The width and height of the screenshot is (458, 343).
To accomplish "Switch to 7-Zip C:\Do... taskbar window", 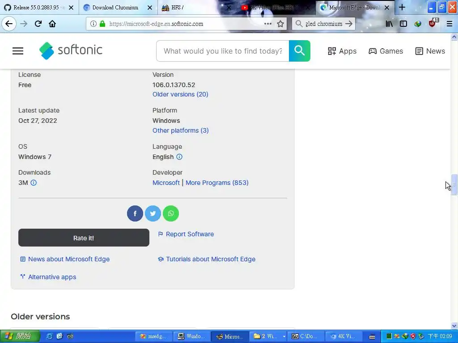I will point(306,336).
